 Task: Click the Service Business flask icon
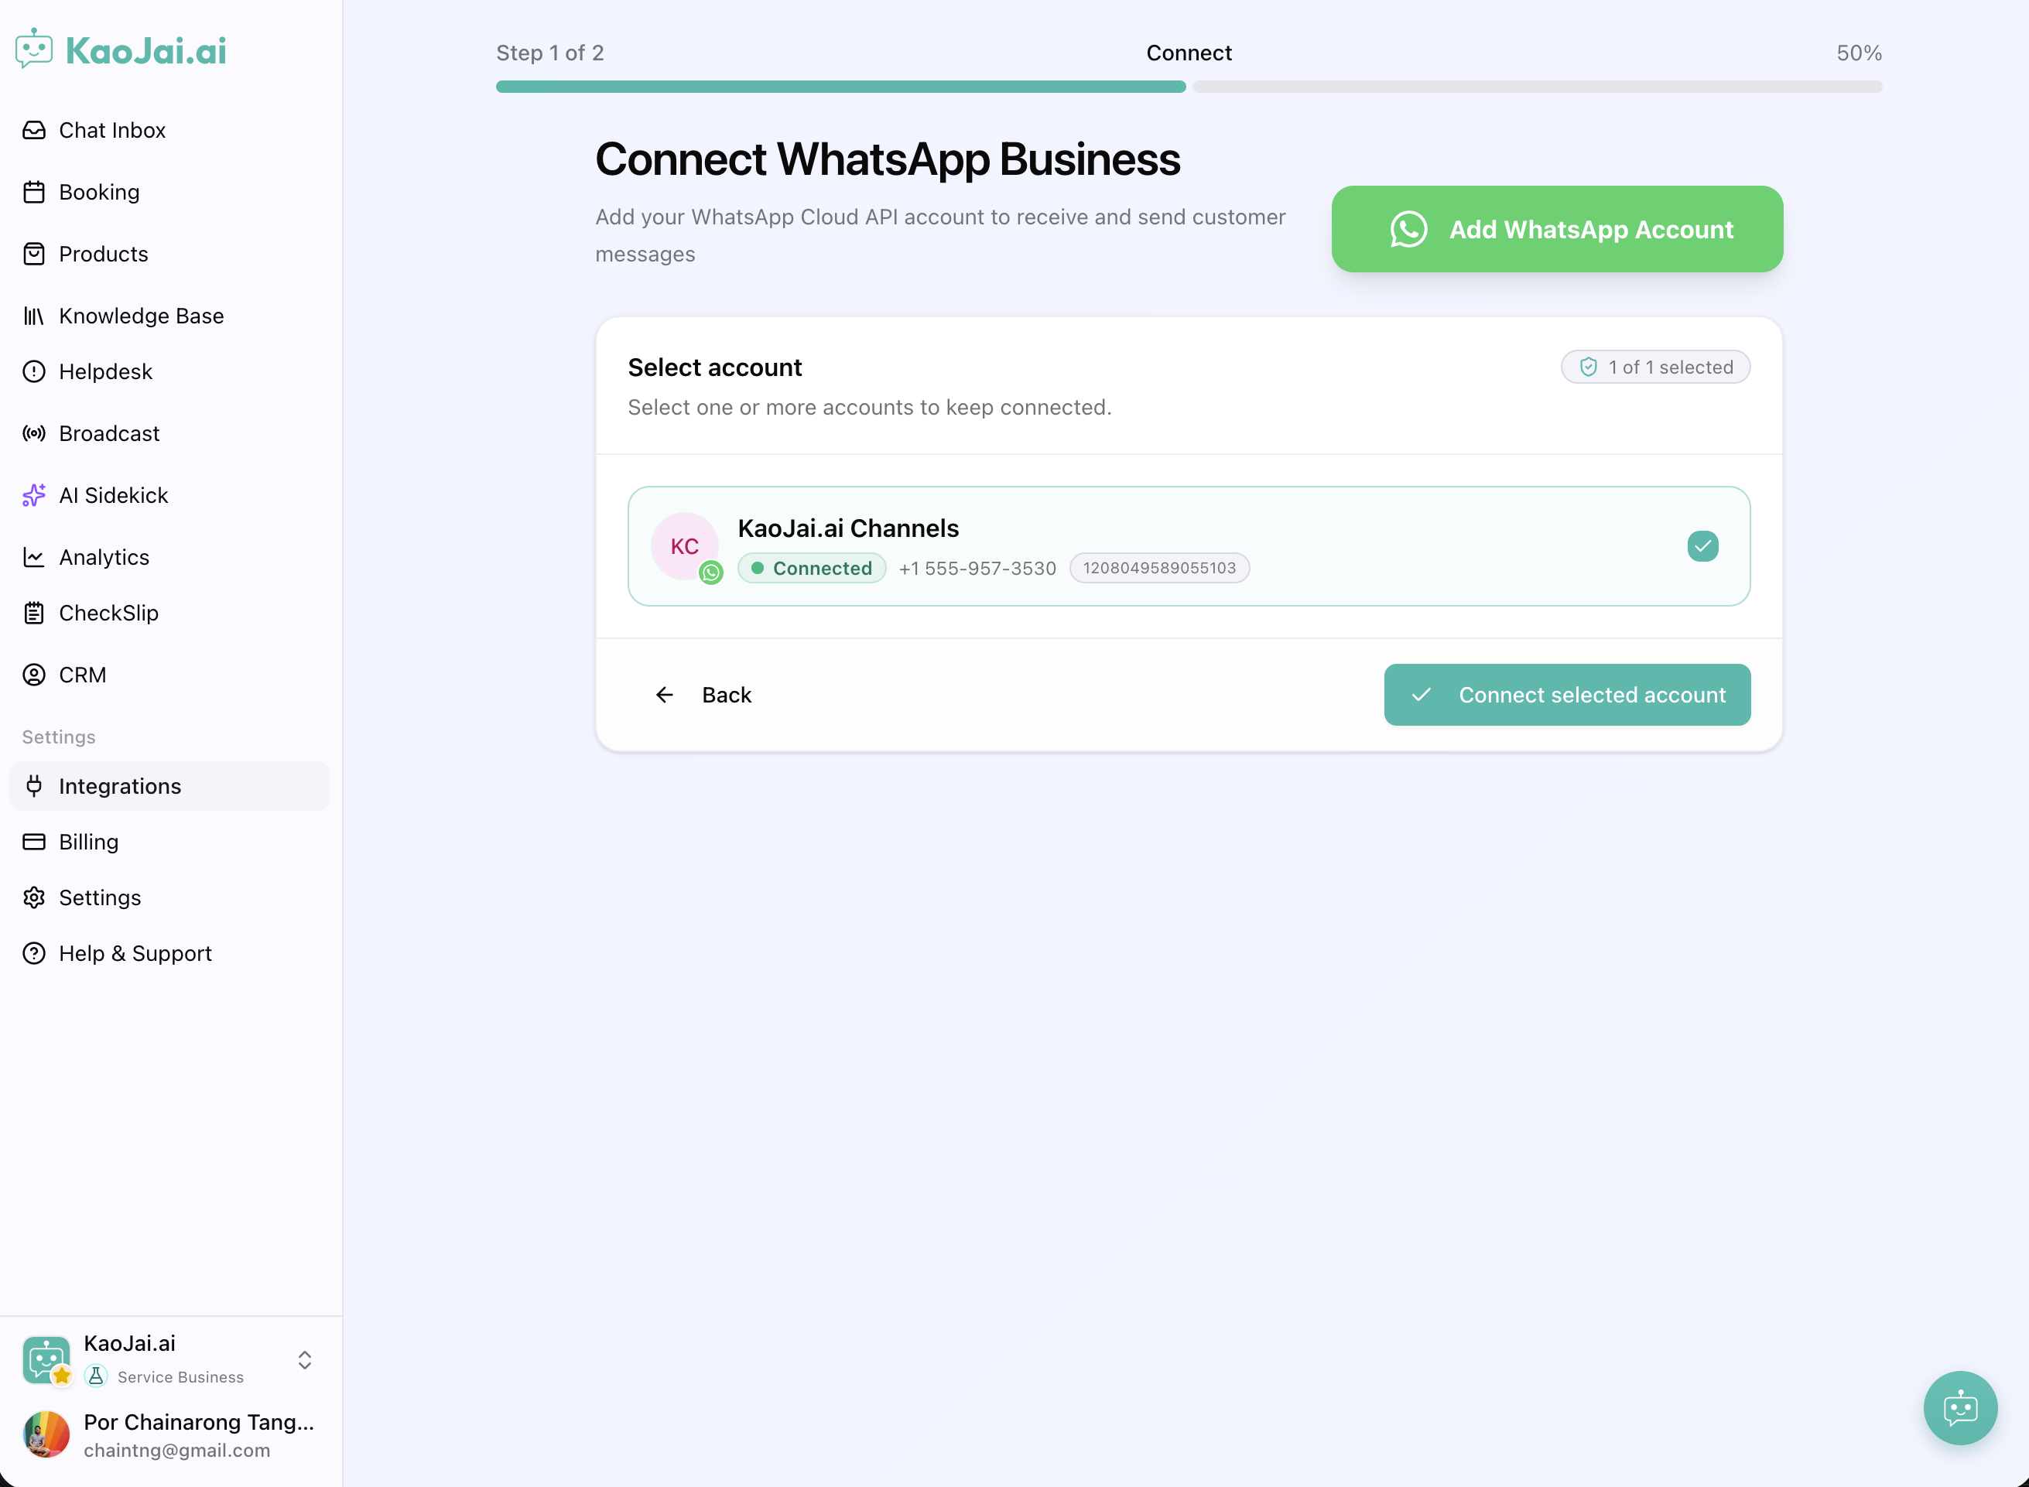coord(96,1376)
